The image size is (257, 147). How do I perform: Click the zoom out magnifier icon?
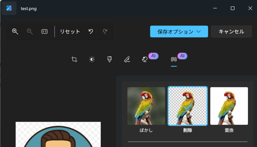click(x=30, y=32)
